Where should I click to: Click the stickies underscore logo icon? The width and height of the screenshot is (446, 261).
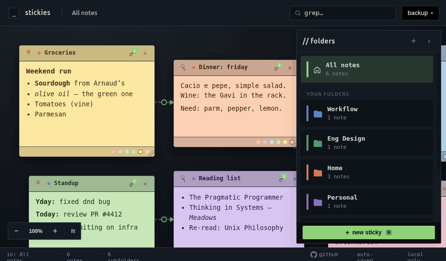point(14,13)
